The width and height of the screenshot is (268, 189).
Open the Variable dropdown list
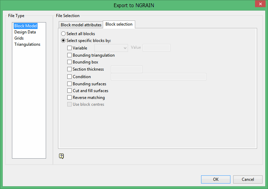pos(111,48)
